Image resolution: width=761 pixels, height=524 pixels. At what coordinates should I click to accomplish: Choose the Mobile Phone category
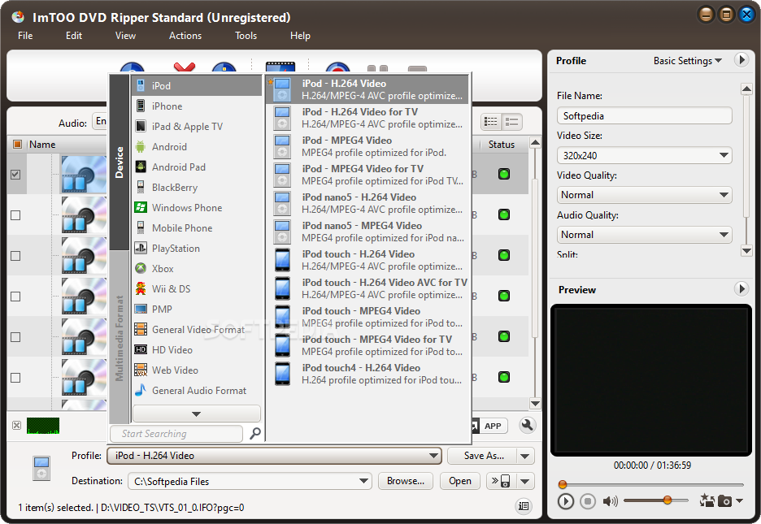pos(196,227)
